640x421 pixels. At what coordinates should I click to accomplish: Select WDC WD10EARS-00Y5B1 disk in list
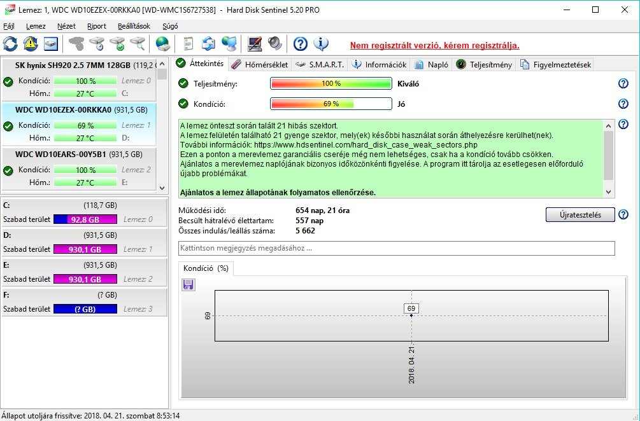(78, 169)
